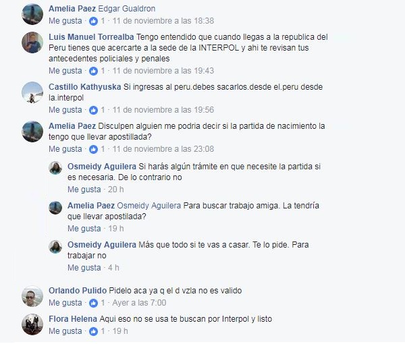
Task: Like Osmeidy Aguilera's reply from 4 h ago
Action: [x=84, y=268]
